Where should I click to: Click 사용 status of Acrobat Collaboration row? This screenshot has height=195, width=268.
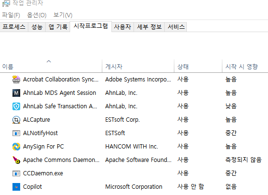pos(183,80)
